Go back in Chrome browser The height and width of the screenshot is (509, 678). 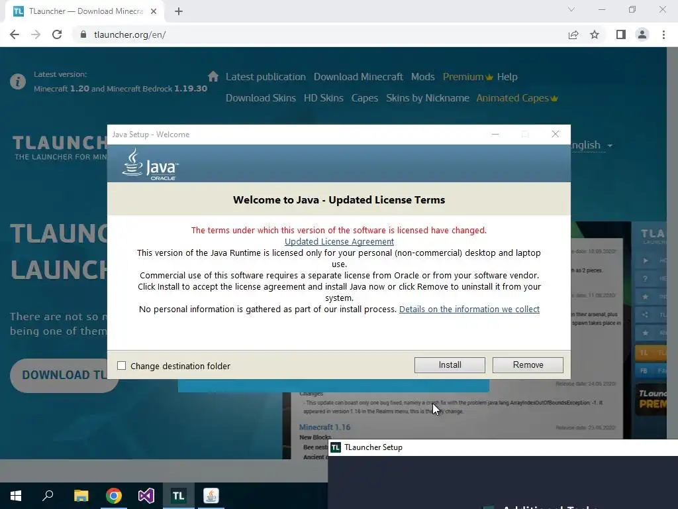[x=15, y=34]
